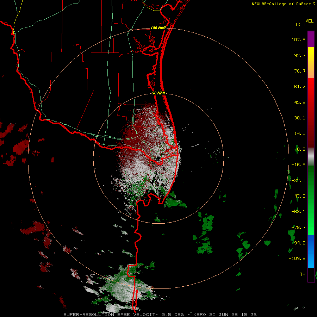Click the black TH segment of the color bar
This screenshot has height=317, width=317.
[311, 274]
